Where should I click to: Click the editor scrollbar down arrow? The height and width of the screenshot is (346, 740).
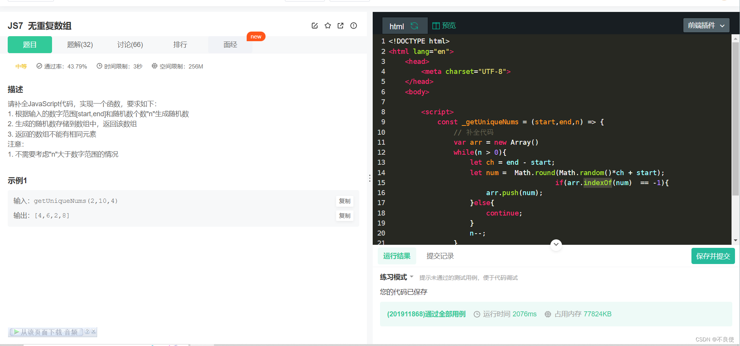click(735, 240)
